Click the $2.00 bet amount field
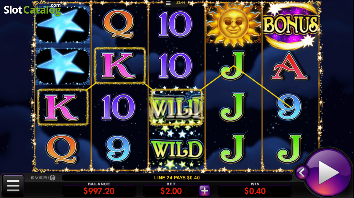Image resolution: width=354 pixels, height=198 pixels. (171, 191)
